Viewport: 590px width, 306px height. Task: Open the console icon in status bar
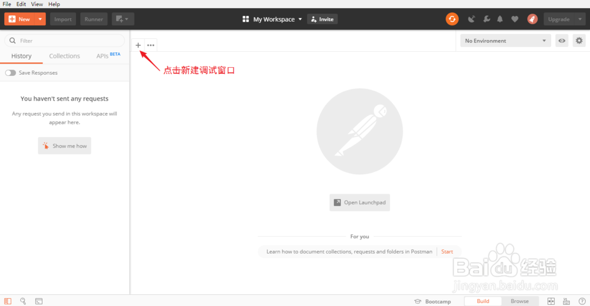tap(39, 301)
